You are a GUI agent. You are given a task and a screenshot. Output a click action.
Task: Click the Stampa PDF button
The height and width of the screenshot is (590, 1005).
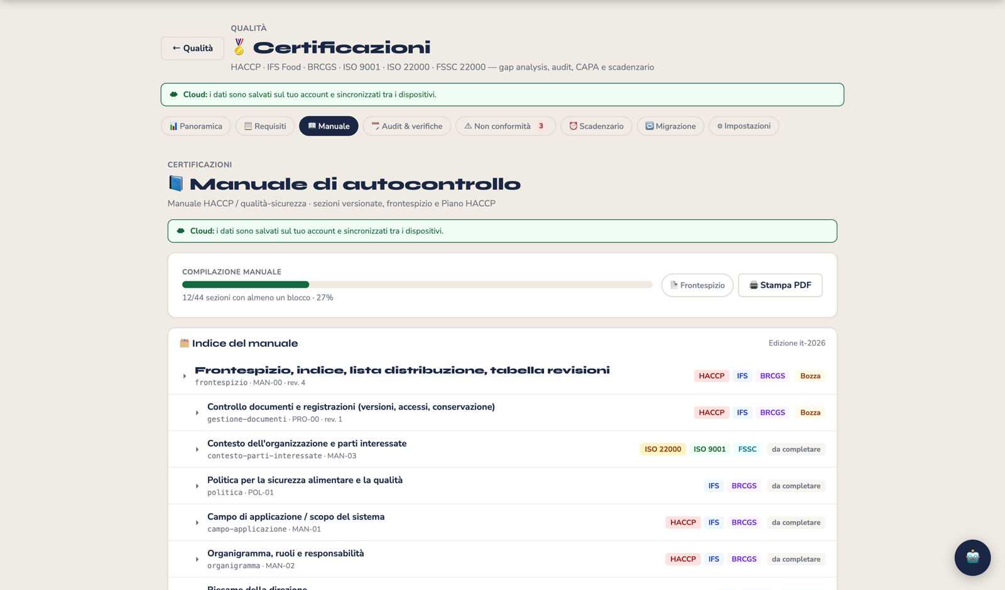point(780,285)
